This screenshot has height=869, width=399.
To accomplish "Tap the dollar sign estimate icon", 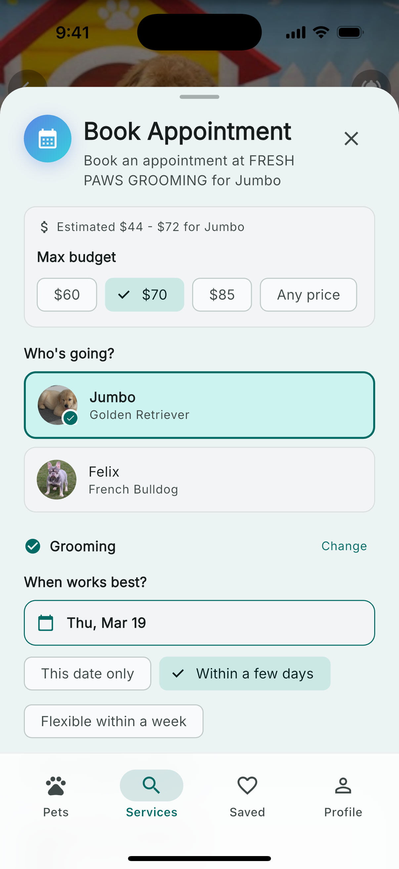I will 44,227.
